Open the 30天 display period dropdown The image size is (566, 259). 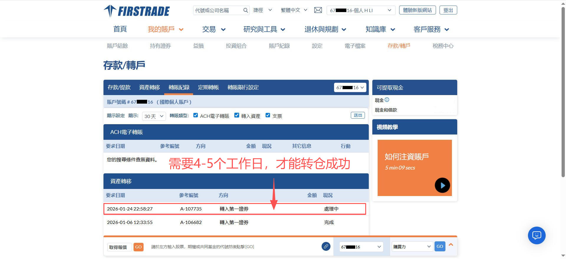[154, 116]
